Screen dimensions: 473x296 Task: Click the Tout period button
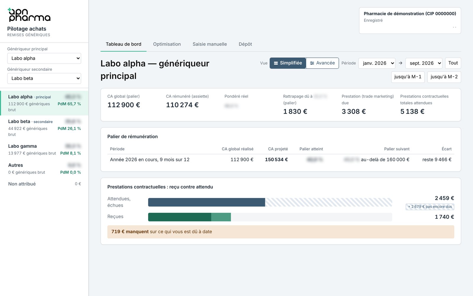pyautogui.click(x=453, y=63)
